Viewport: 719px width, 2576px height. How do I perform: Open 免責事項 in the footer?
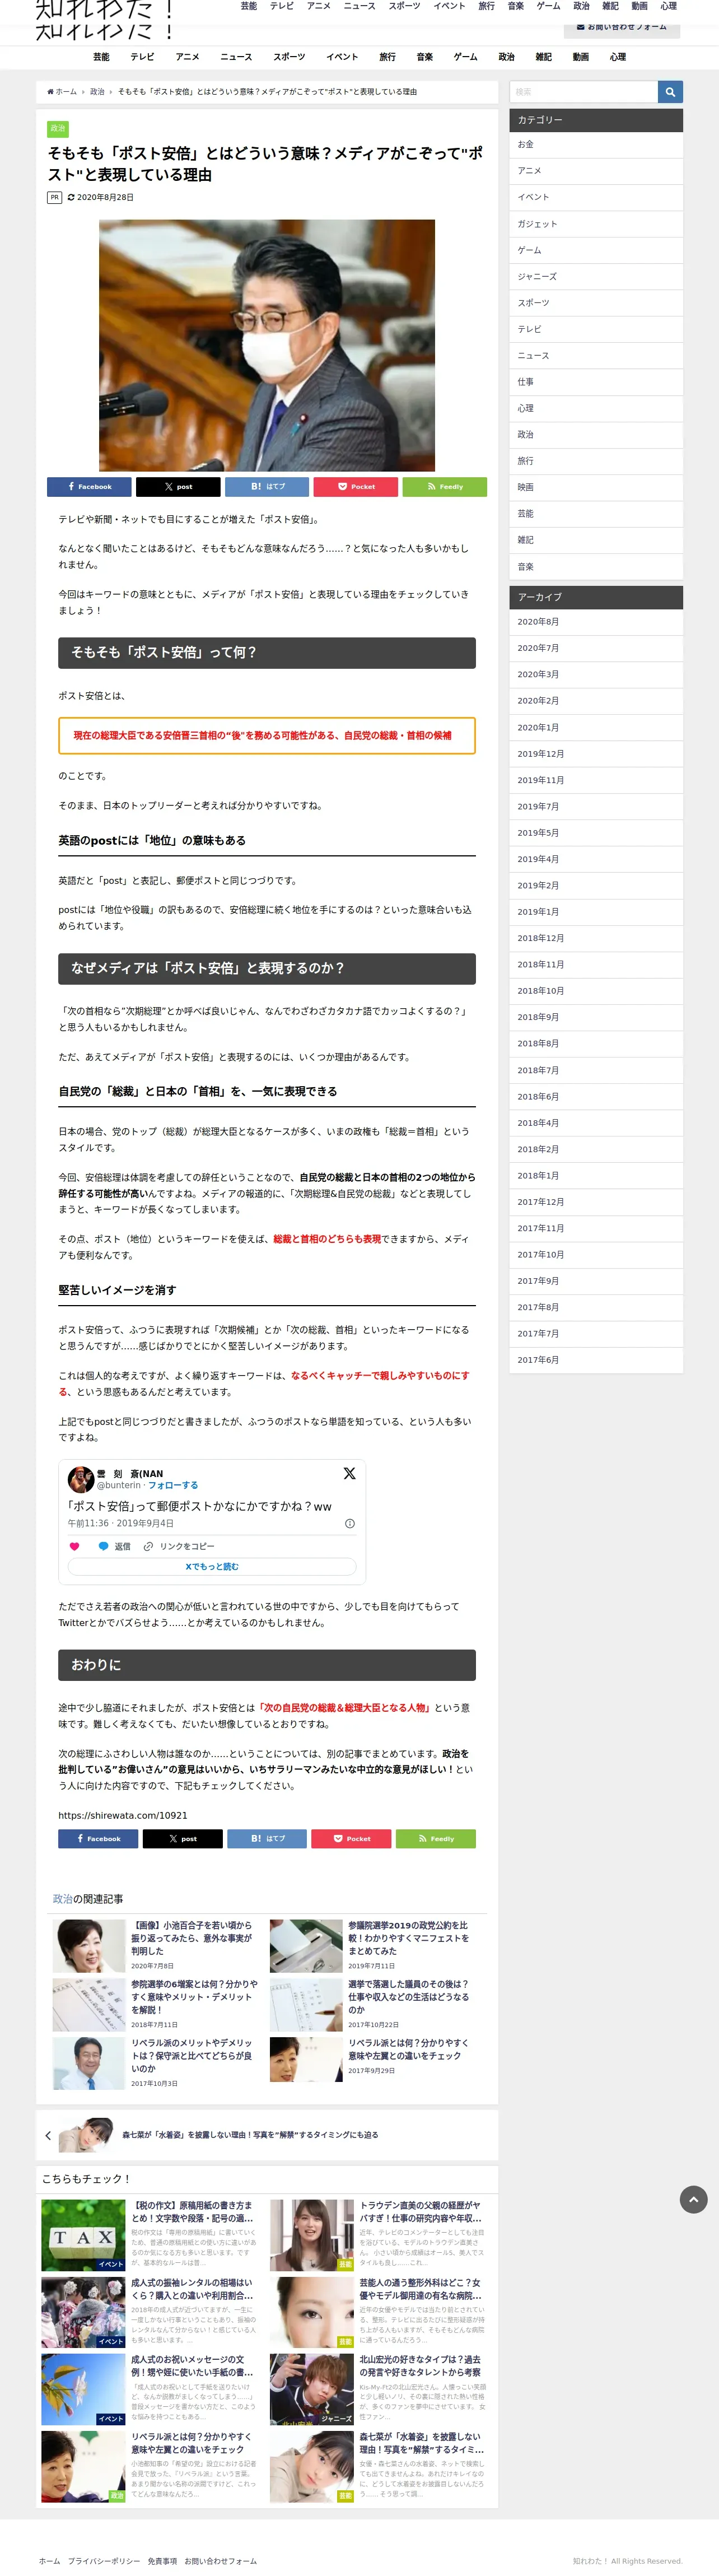pyautogui.click(x=162, y=2561)
